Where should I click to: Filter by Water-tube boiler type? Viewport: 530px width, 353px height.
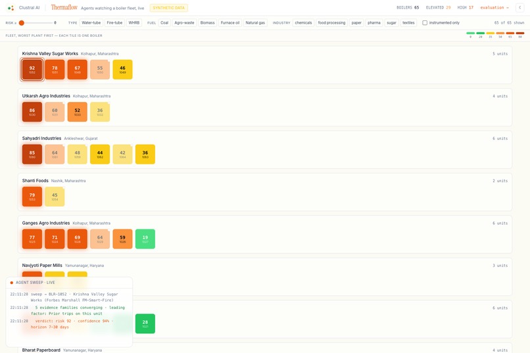coord(91,22)
